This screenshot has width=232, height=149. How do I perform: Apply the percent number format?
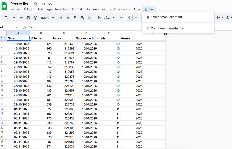tap(68, 18)
